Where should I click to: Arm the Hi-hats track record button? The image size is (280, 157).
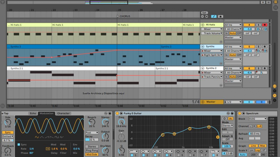pyautogui.click(x=265, y=25)
